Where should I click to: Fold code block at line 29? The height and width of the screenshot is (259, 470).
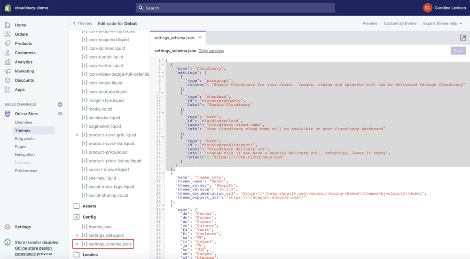[x=163, y=173]
